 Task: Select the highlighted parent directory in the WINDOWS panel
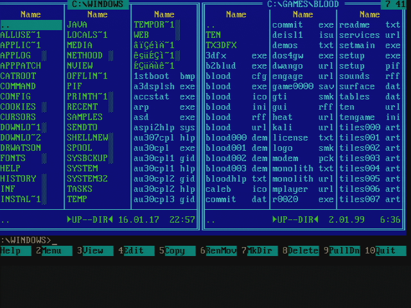click(31, 25)
